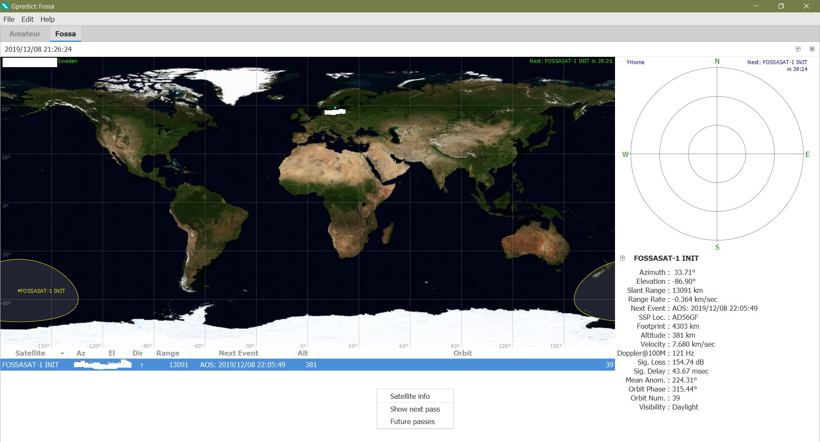This screenshot has height=442, width=820.
Task: Click the Dir arrow in FOSSASAT-1 row
Action: click(142, 365)
